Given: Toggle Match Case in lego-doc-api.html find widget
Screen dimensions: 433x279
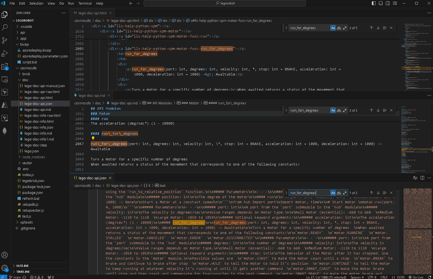Looking at the screenshot, I should tap(333, 28).
